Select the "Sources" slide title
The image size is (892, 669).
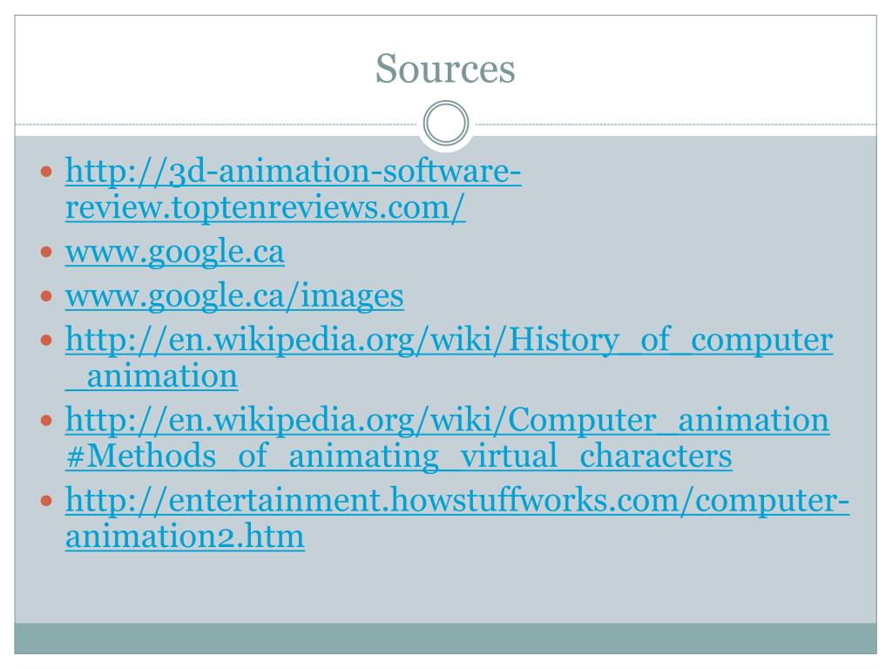pos(445,68)
